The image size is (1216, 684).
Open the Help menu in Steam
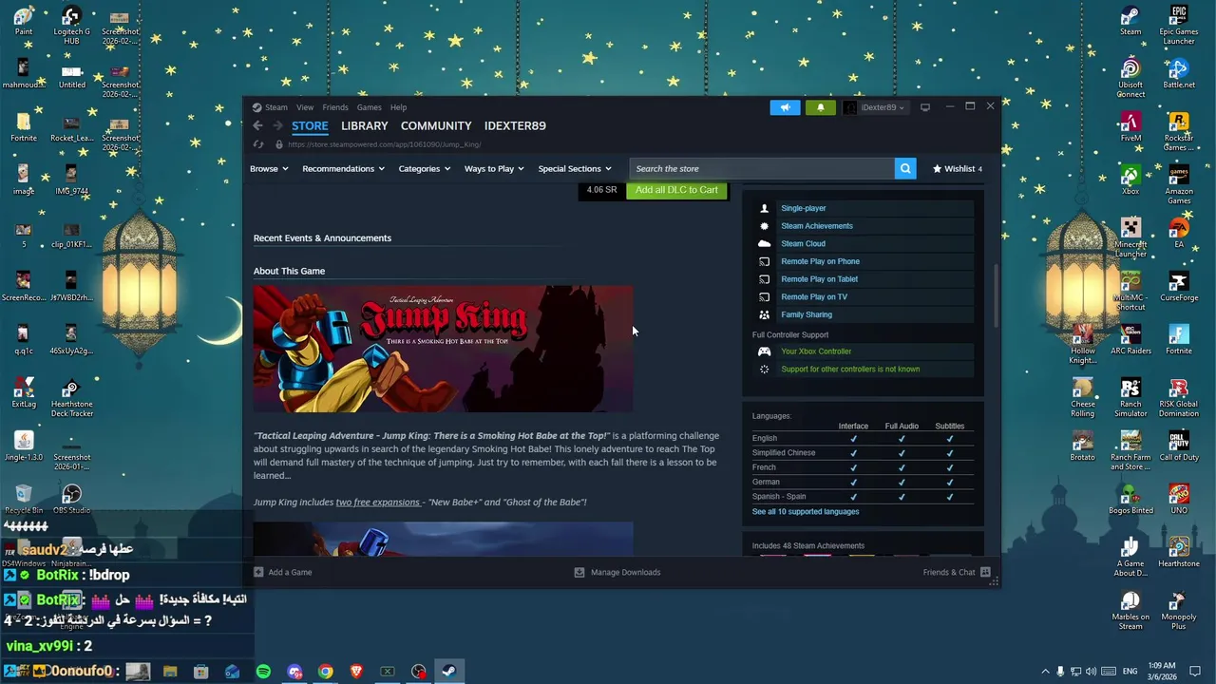(x=398, y=107)
